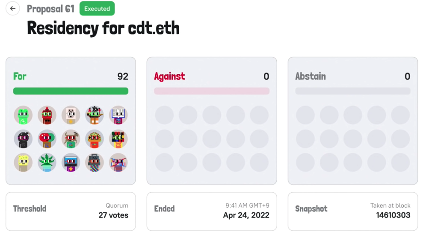Open the cannabis-leaf head voter avatar

tap(47, 163)
